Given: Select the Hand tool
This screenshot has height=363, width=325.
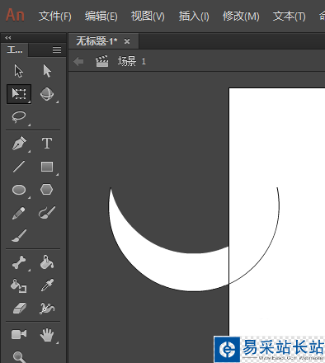Looking at the screenshot, I should (x=47, y=335).
